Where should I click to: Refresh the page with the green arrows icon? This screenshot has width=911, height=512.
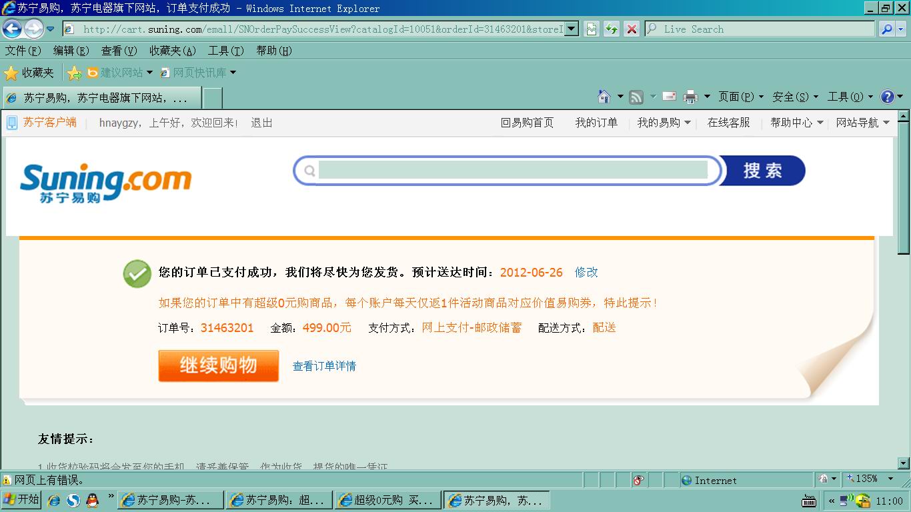611,29
